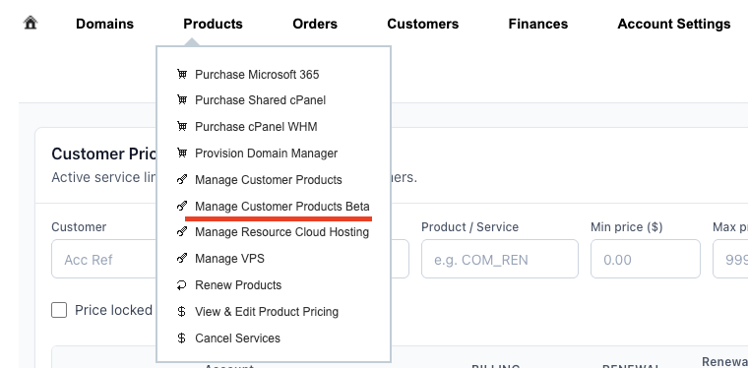
Task: Open View & Edit Product Pricing
Action: point(267,312)
